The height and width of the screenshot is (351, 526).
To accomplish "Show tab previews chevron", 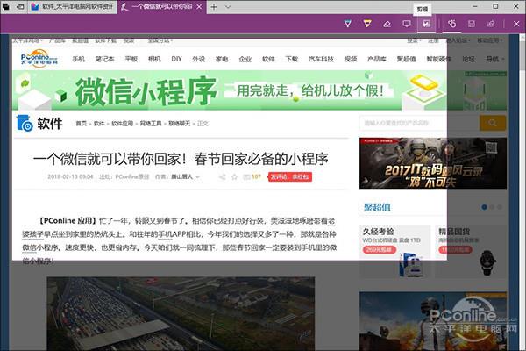I will 228,7.
